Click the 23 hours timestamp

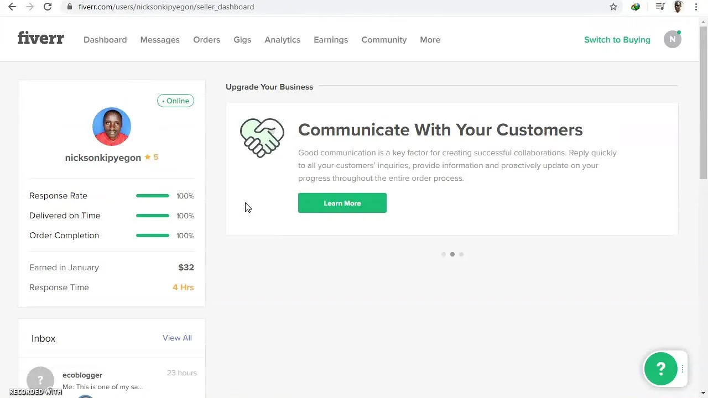pos(182,373)
